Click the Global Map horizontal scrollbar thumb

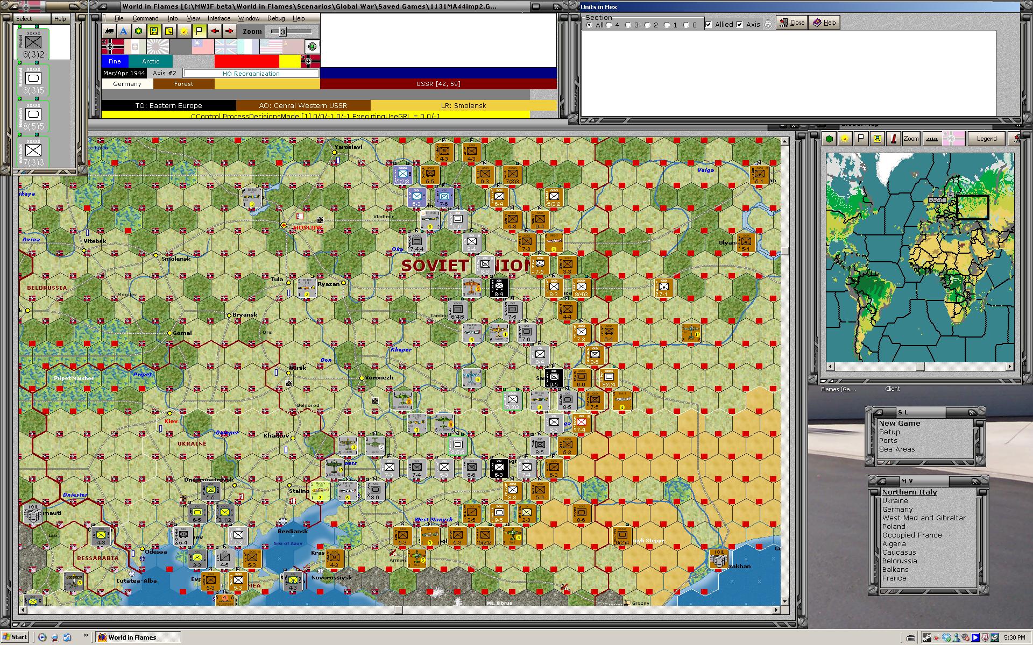pyautogui.click(x=921, y=367)
